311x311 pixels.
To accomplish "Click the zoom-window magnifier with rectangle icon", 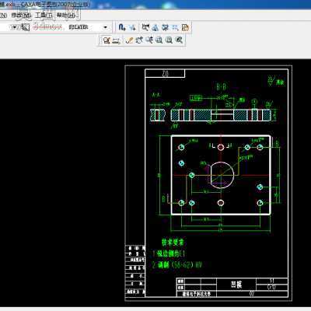I will click(159, 40).
